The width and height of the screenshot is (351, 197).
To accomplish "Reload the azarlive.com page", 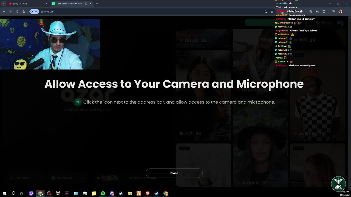I will tap(17, 11).
